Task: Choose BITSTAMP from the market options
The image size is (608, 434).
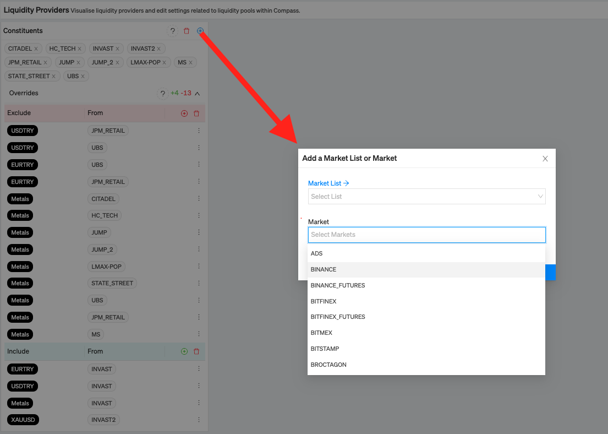Action: coord(426,349)
